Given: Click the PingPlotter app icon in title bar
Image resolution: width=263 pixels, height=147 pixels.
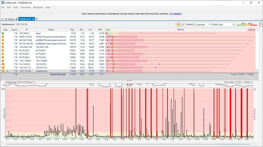Looking at the screenshot, I should click(3, 3).
